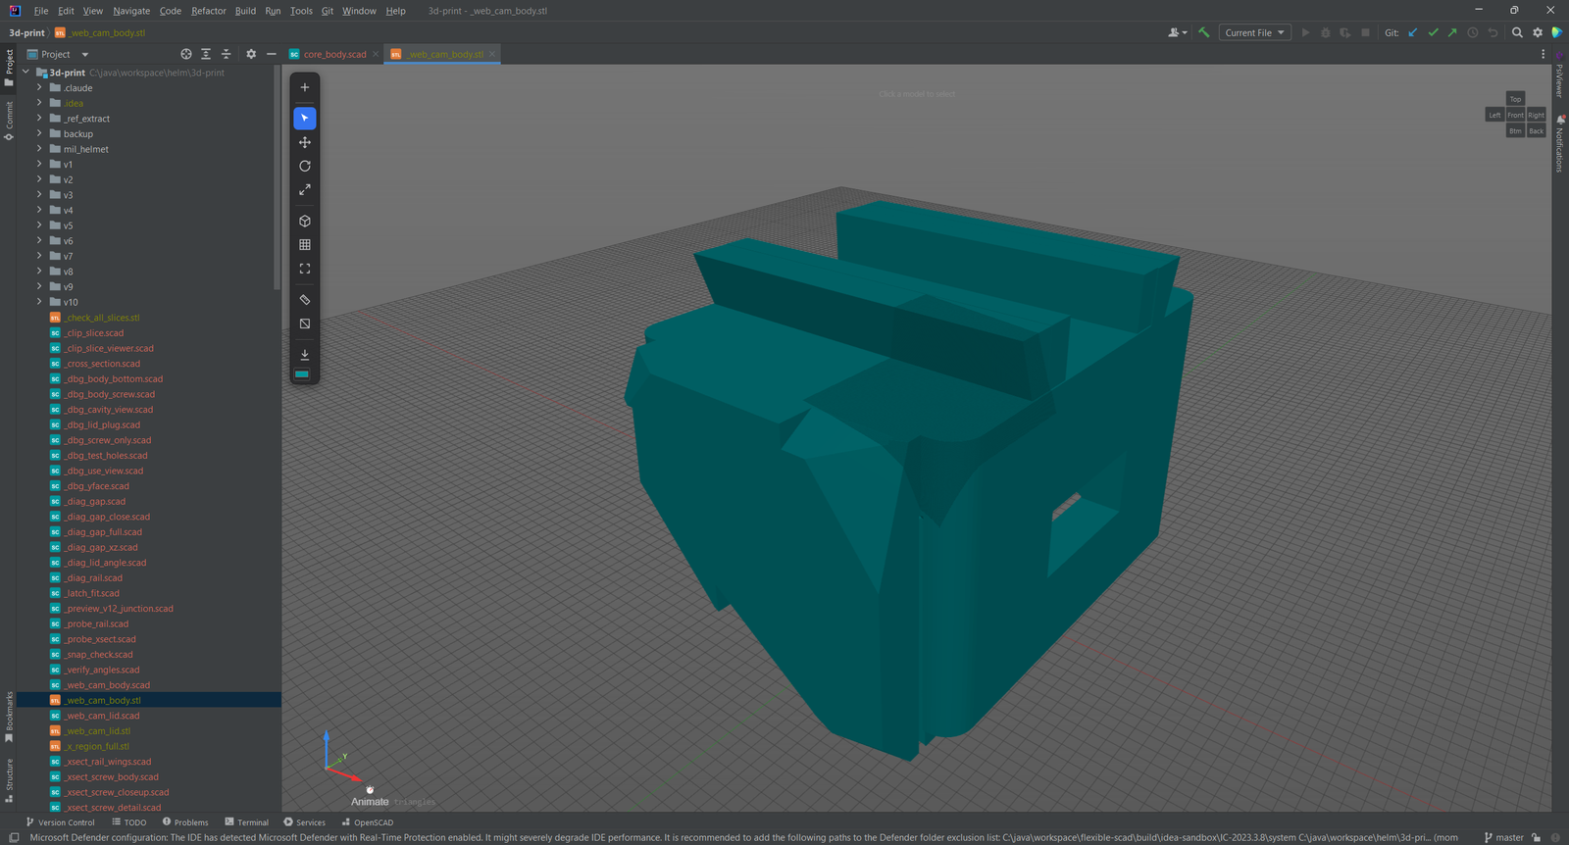1569x845 pixels.
Task: Click the Git update project arrow
Action: click(1413, 32)
